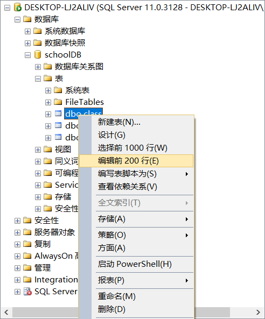Choose 新建表(N)... from the context menu
The image size is (265, 319).
click(136, 122)
